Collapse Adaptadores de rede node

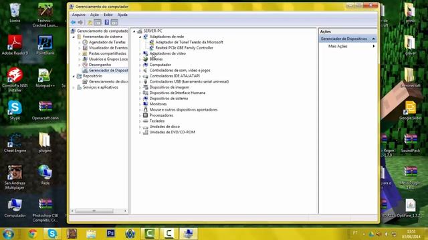click(140, 37)
